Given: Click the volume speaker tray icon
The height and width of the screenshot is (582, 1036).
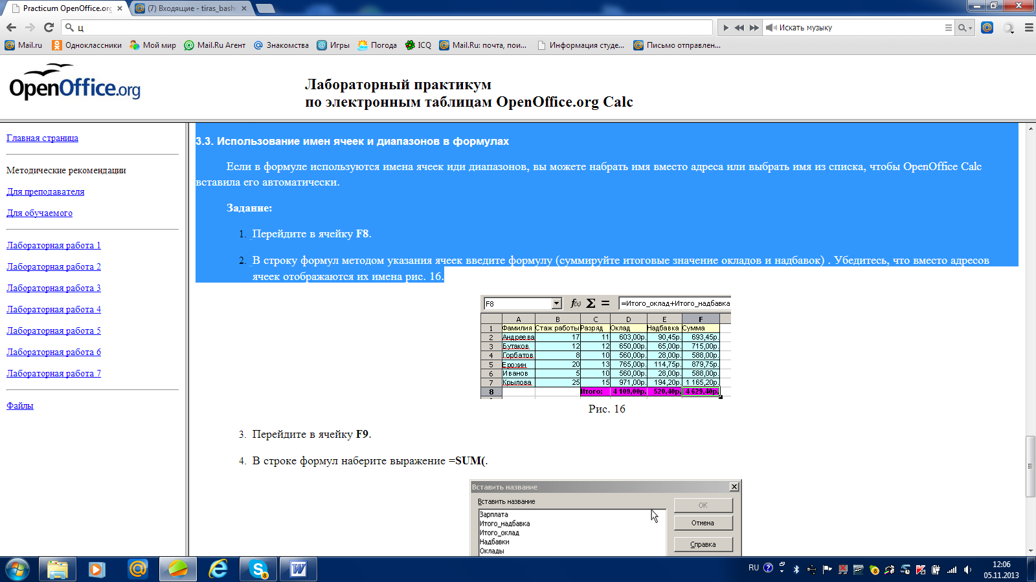Looking at the screenshot, I should (x=967, y=569).
